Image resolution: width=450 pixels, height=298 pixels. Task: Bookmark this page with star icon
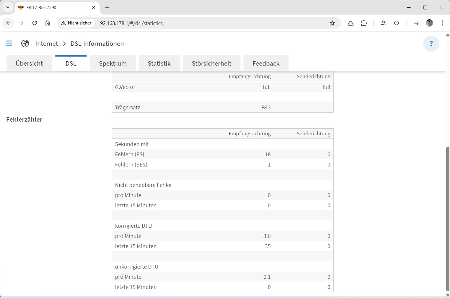(332, 23)
